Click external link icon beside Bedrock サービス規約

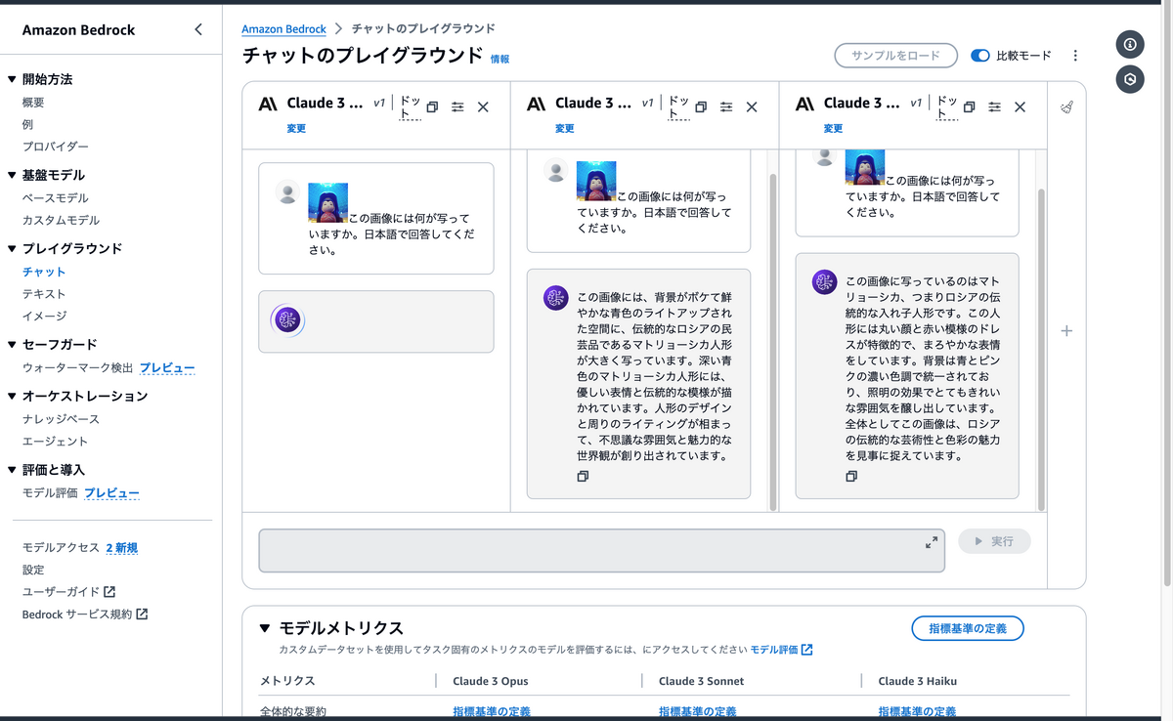142,615
